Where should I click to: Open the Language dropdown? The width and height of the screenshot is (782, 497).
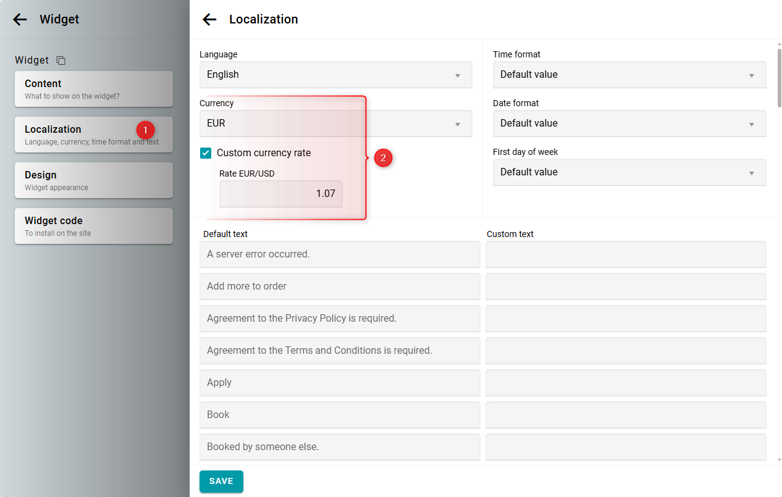coord(335,75)
